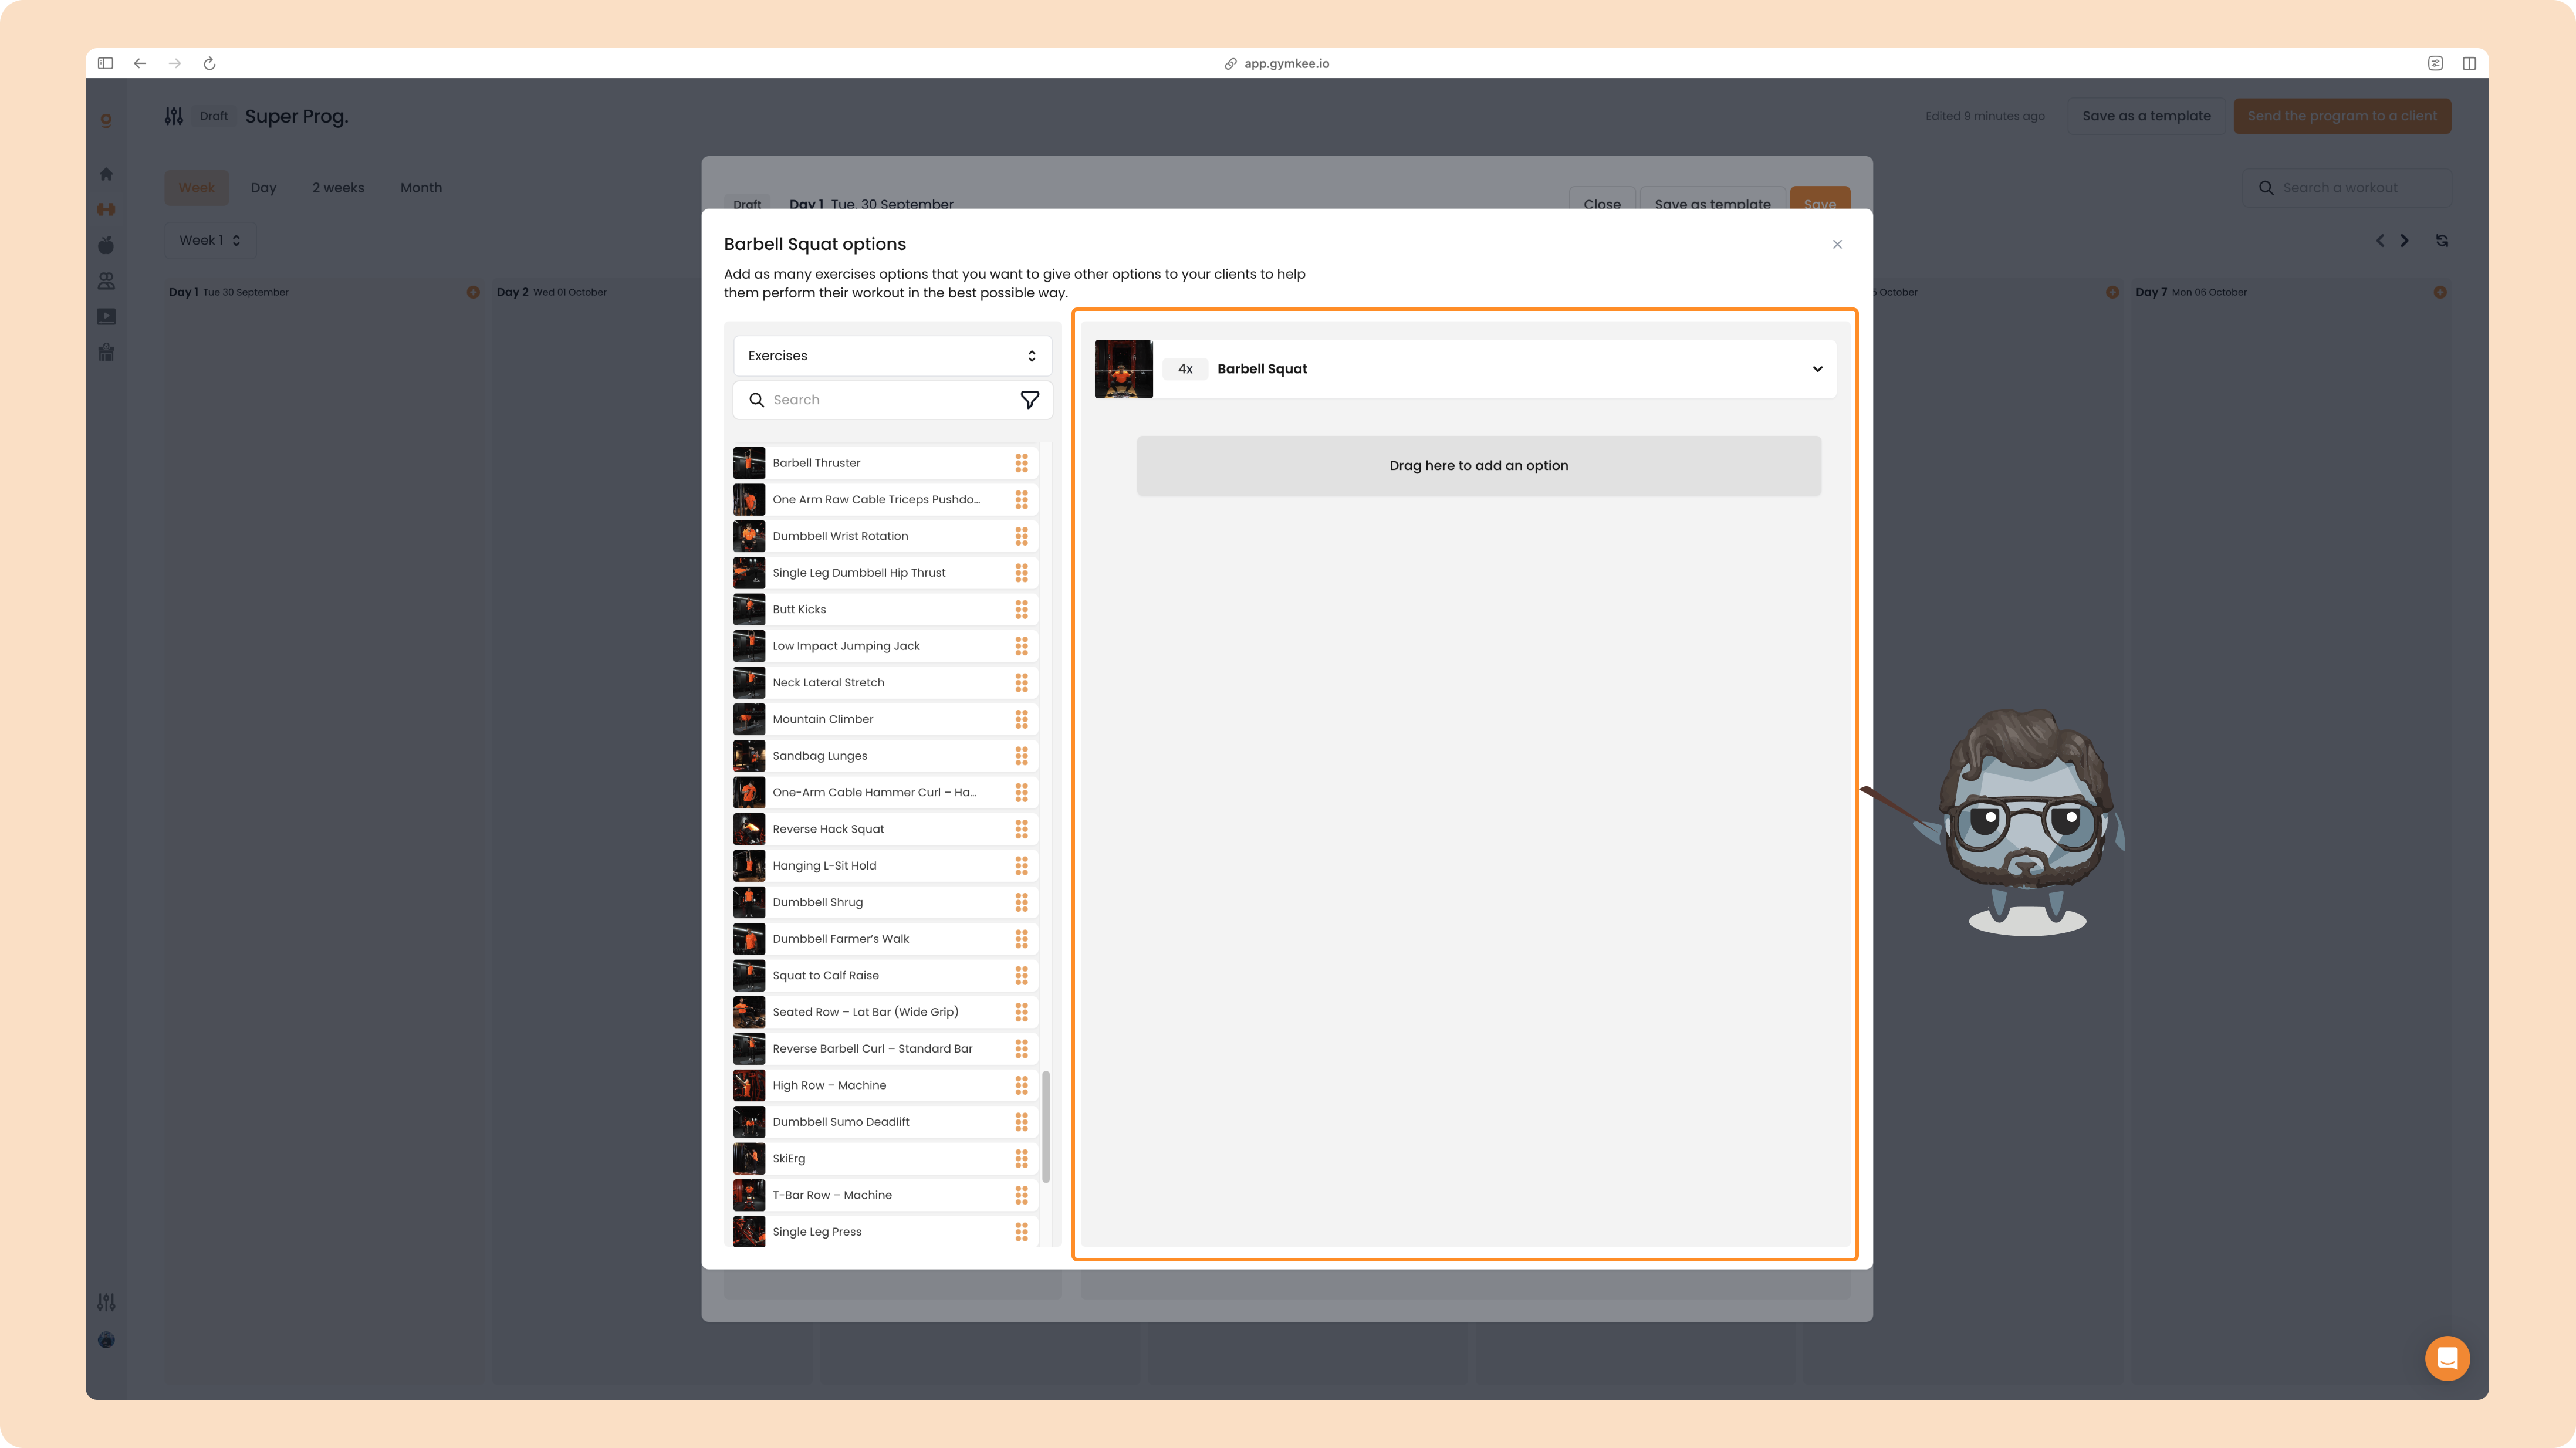This screenshot has width=2576, height=1448.
Task: Open the video library sidebar icon
Action: pos(106,317)
